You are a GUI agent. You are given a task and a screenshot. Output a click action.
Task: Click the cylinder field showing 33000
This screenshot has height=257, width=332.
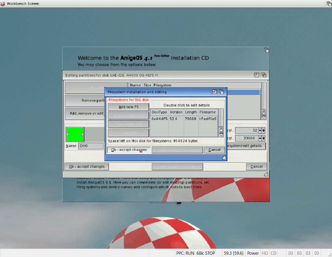[x=247, y=138]
